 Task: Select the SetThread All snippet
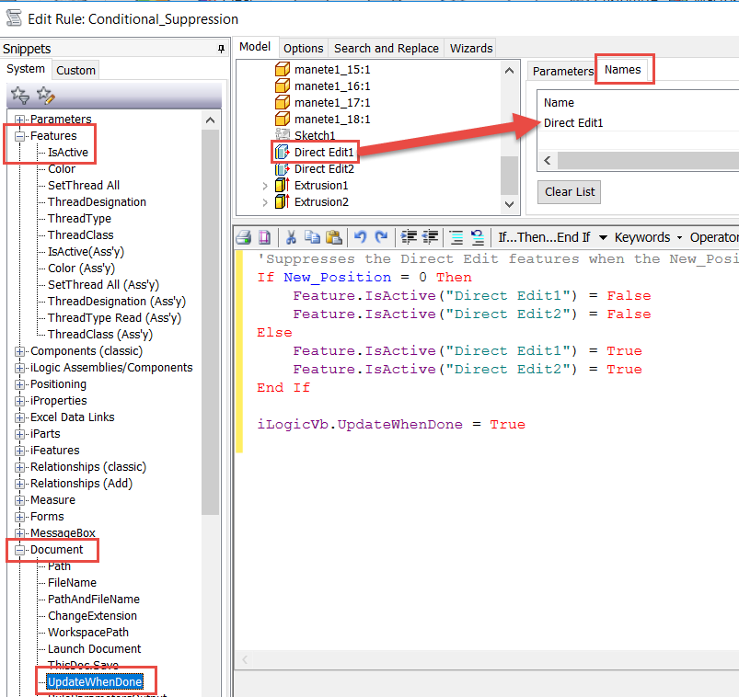84,185
